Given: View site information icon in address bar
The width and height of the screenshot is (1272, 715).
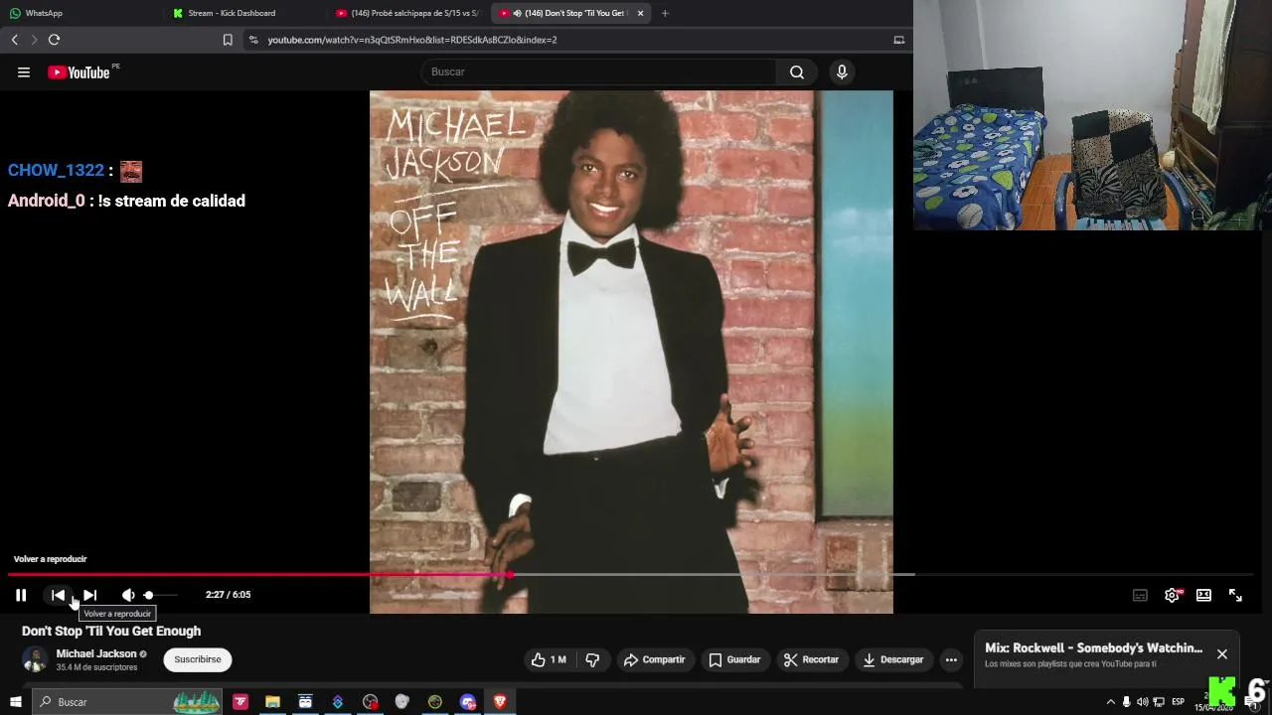Looking at the screenshot, I should click(x=253, y=40).
